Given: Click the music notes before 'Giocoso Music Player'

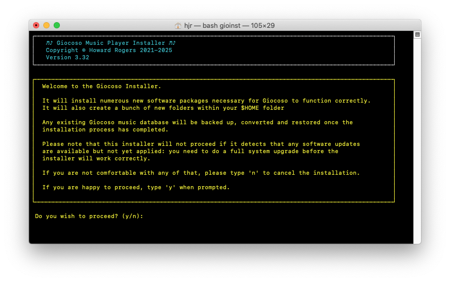Looking at the screenshot, I should coord(49,43).
